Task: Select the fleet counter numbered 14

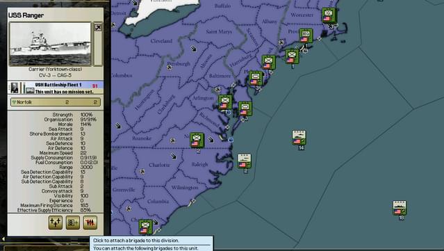Action: (299, 138)
